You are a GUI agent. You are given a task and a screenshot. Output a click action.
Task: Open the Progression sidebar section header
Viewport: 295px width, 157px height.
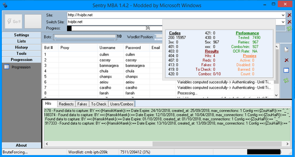tap(21, 60)
